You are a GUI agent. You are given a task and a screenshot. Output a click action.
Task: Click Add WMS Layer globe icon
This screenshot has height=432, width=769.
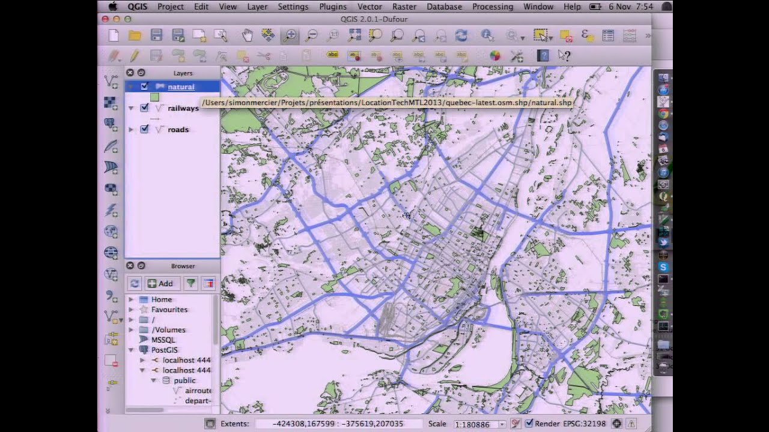click(111, 231)
